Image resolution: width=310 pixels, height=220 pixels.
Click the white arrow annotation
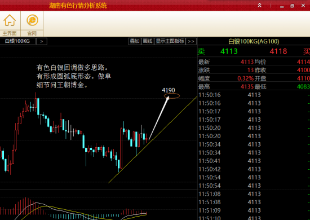point(159,118)
